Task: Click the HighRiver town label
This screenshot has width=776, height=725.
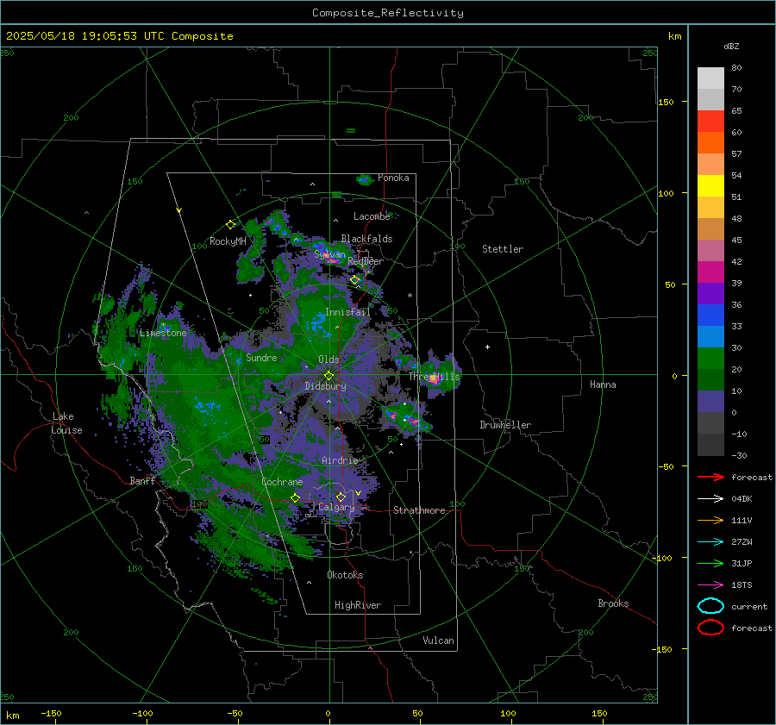Action: 358,605
